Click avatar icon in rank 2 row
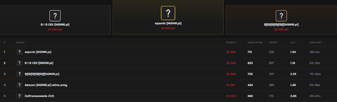337x102 pixels. click(19, 63)
